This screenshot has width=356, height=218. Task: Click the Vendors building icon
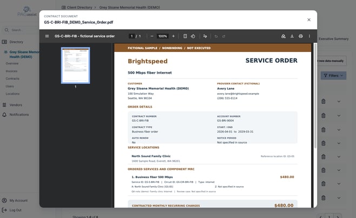point(4,105)
